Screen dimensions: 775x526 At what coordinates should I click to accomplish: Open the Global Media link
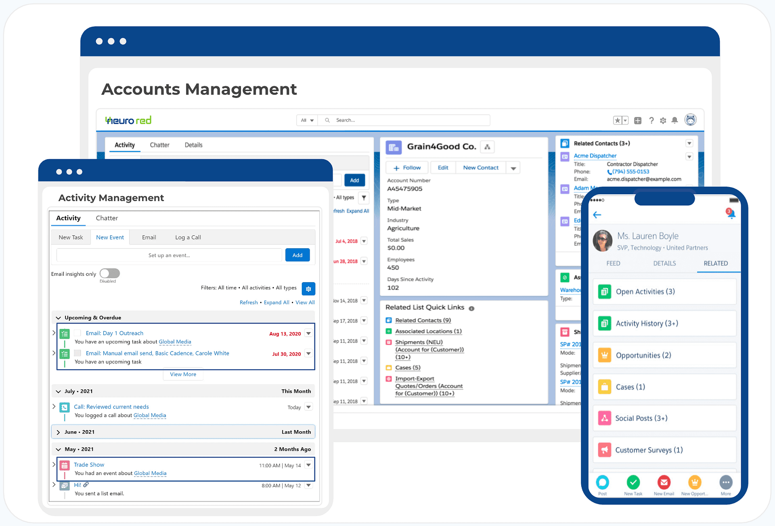click(175, 341)
